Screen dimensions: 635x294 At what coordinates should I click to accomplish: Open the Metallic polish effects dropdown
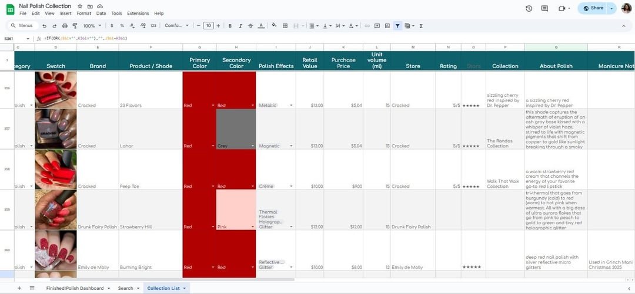pyautogui.click(x=290, y=106)
